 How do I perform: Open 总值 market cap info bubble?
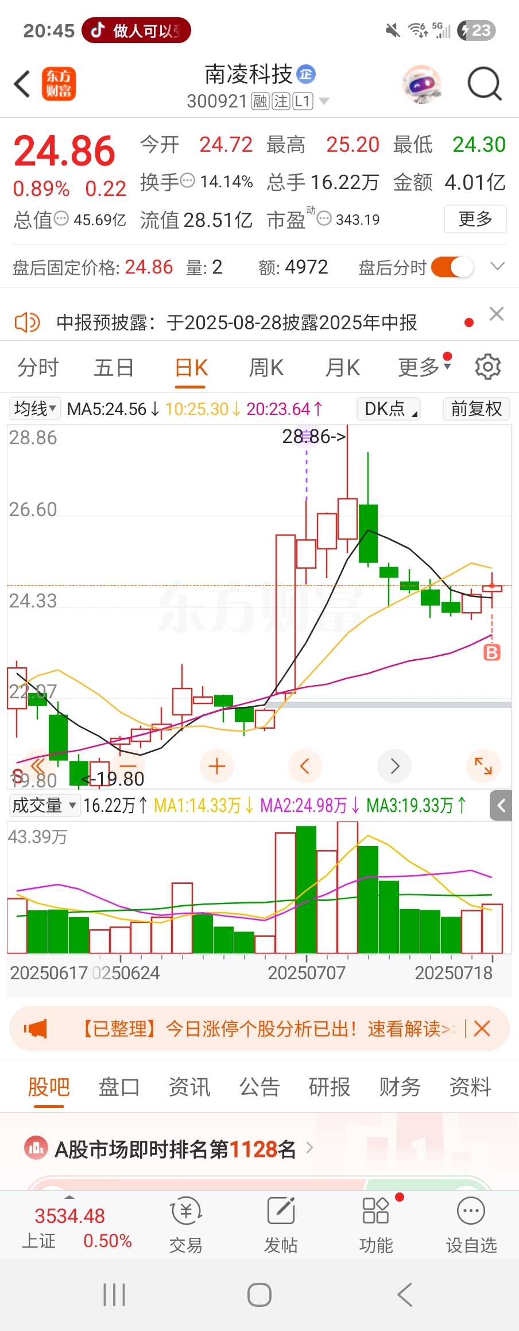pyautogui.click(x=61, y=218)
